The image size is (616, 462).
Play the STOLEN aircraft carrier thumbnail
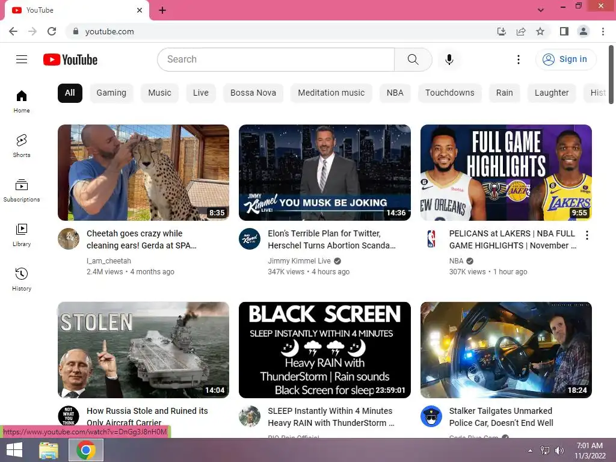[143, 350]
